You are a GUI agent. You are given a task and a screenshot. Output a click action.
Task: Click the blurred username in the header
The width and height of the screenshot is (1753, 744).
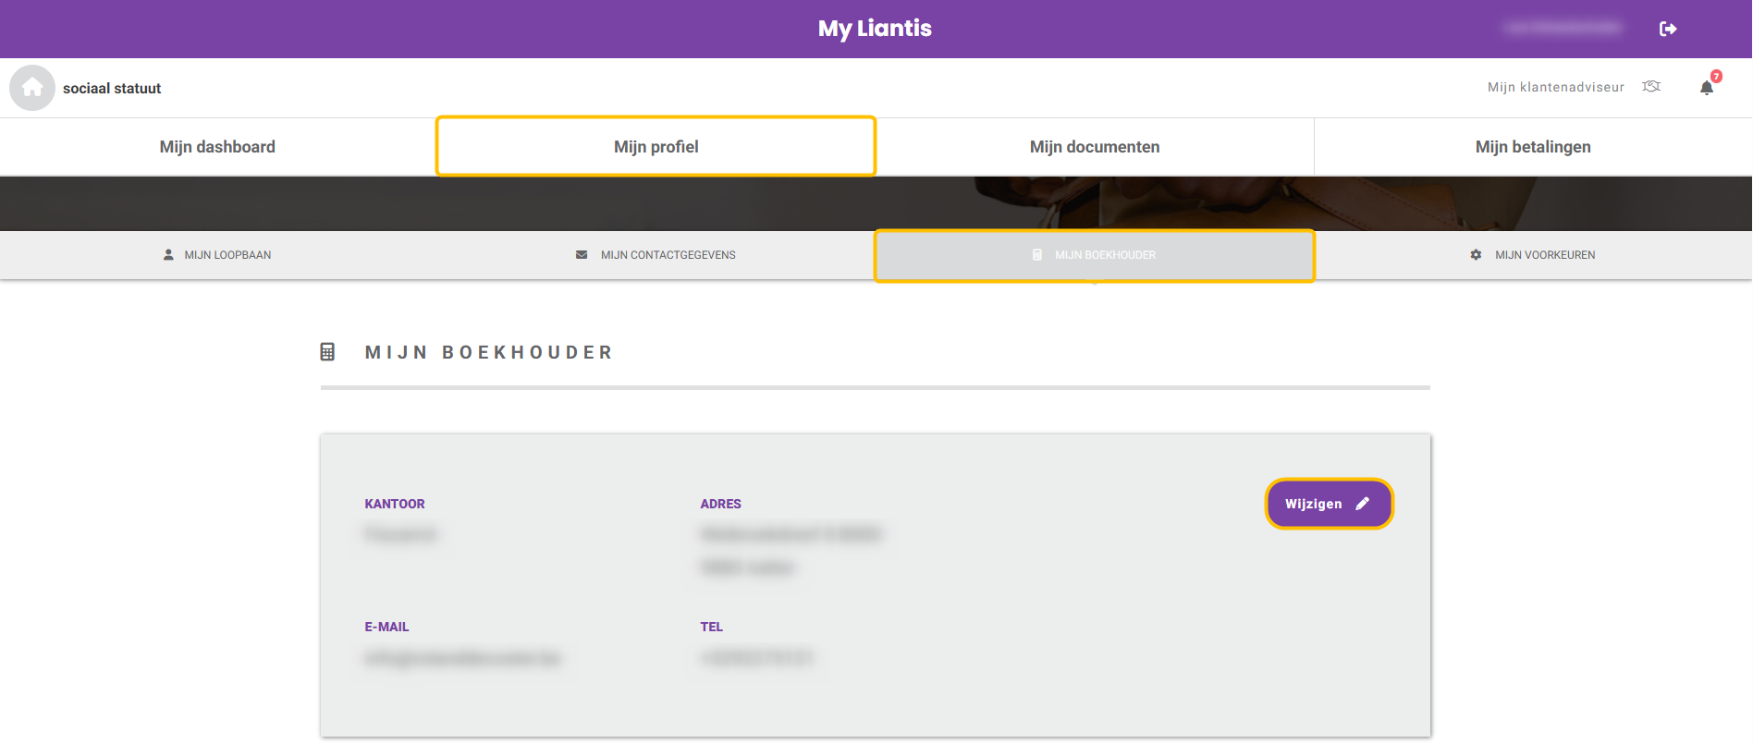1562,29
